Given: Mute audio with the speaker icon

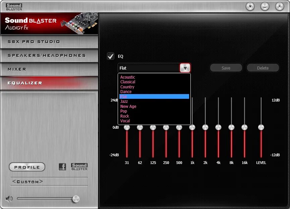Looking at the screenshot, I should coord(9,199).
